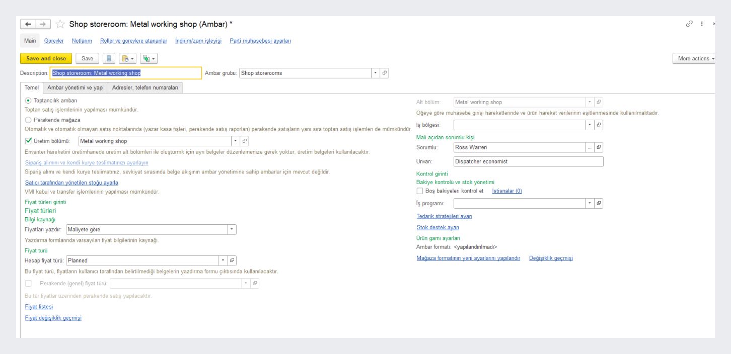Open the Sorumlu record for Ross Warren

[599, 147]
